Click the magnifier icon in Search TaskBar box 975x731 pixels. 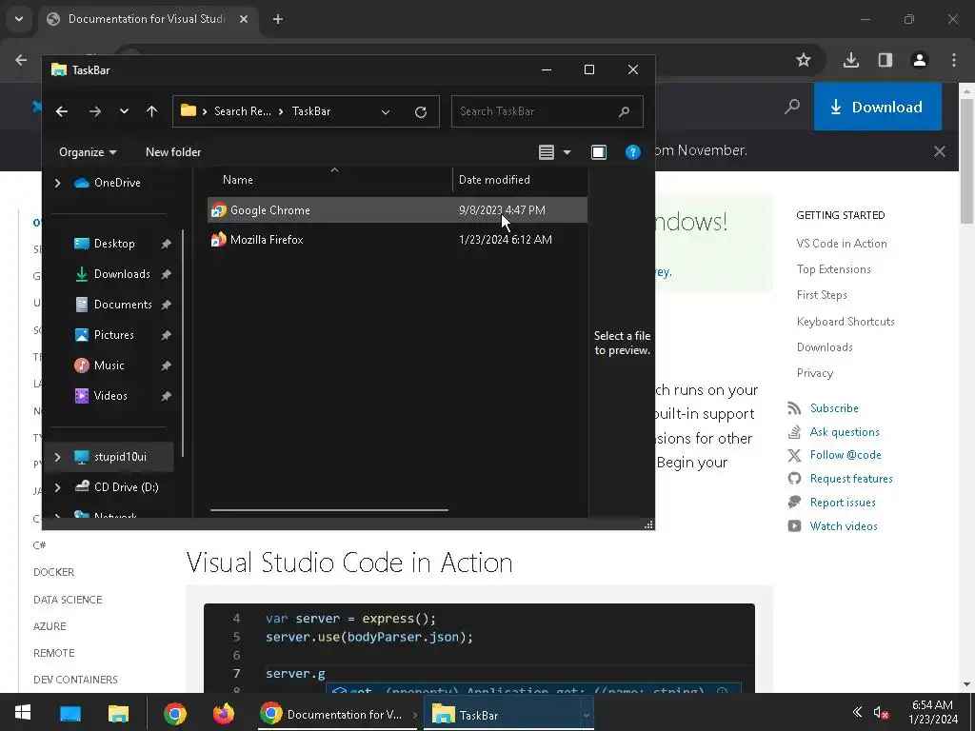click(625, 111)
